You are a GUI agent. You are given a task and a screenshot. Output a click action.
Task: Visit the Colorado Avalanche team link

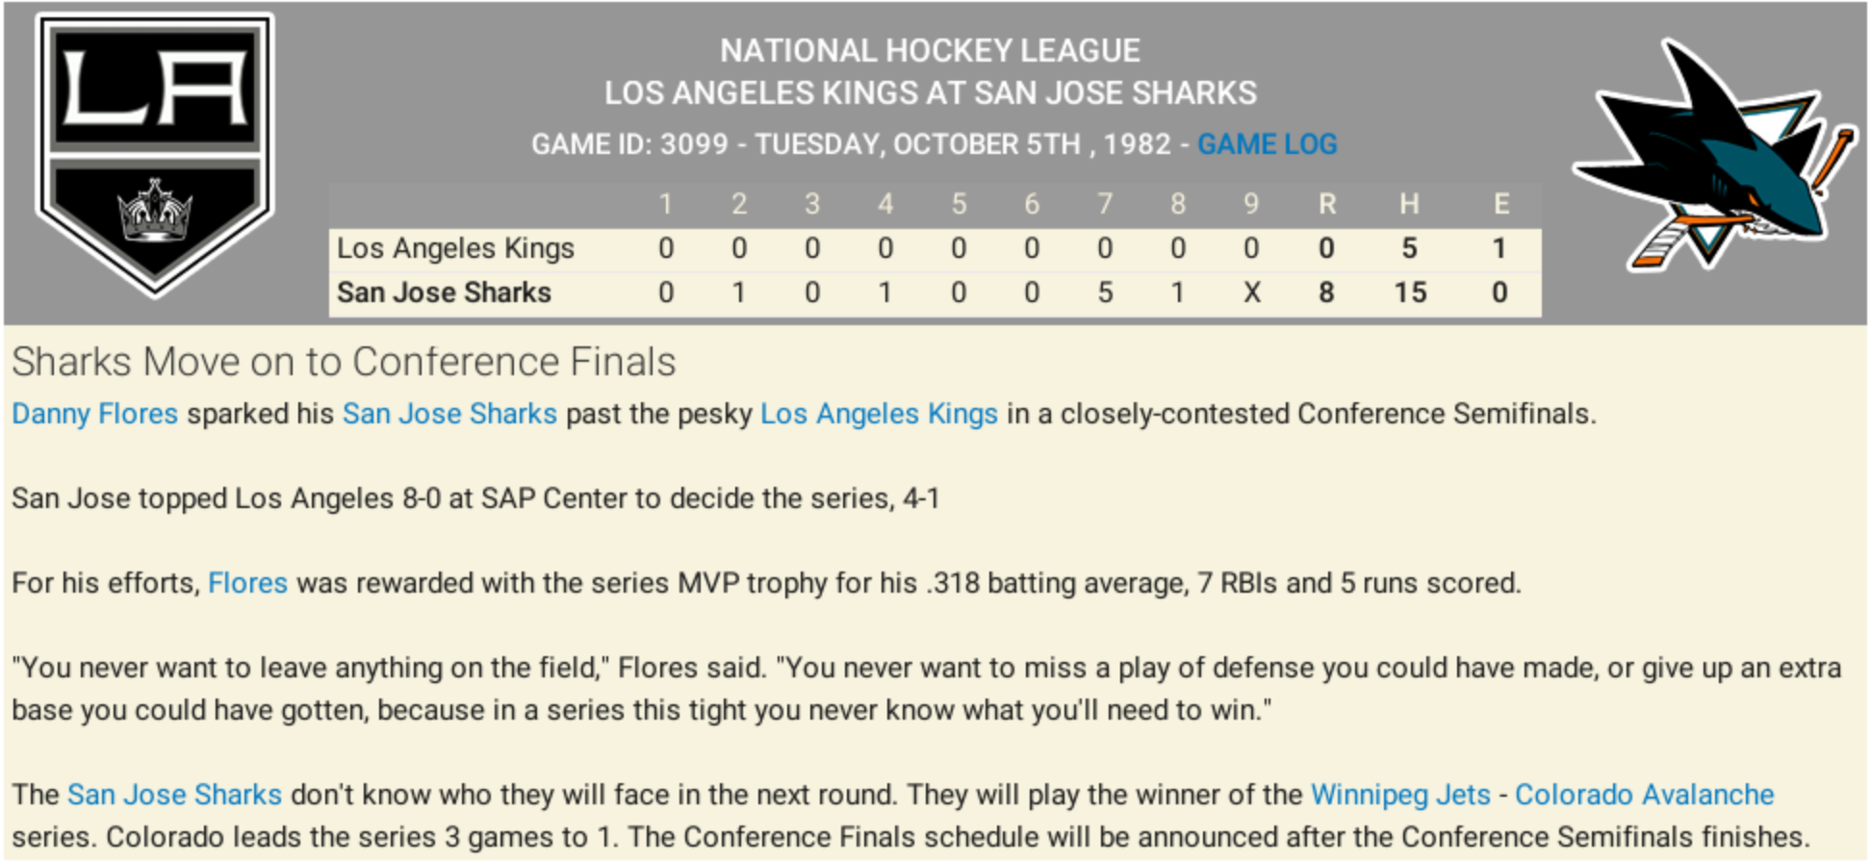(1644, 795)
